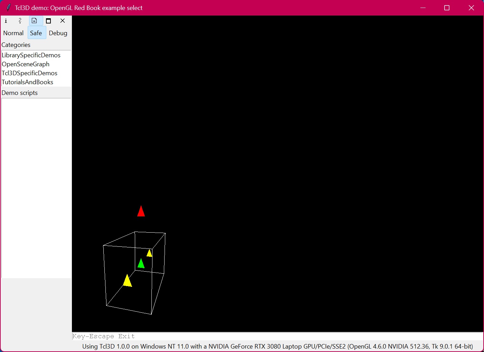This screenshot has width=484, height=352.
Task: Click the Tcl3D version status bar text
Action: click(x=278, y=346)
